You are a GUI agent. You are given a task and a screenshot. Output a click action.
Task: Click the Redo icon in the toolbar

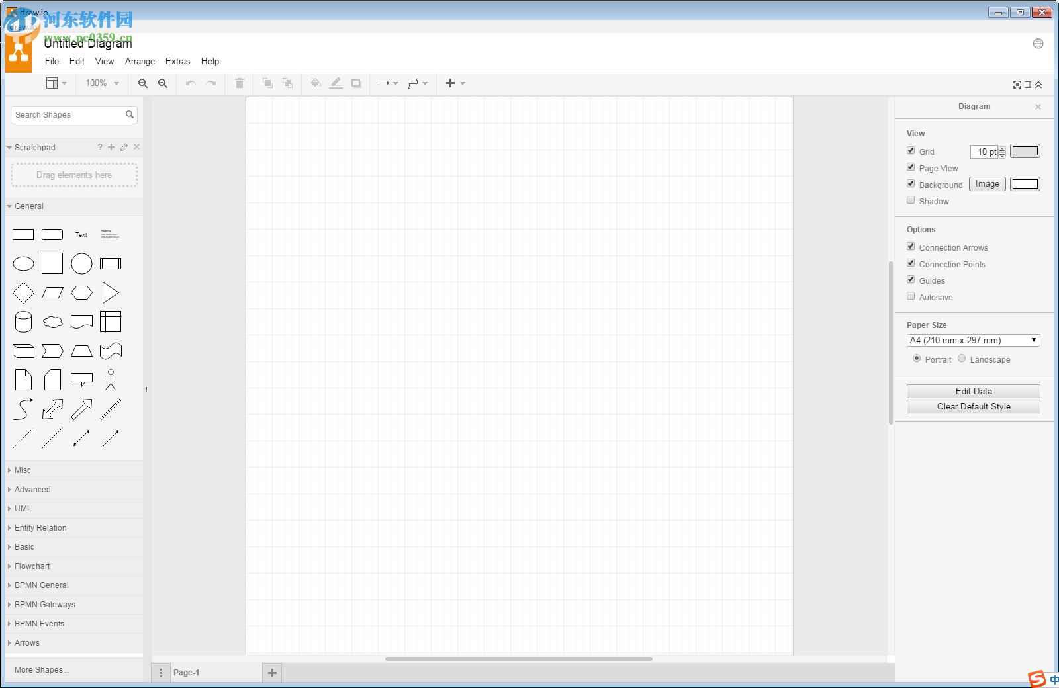210,83
